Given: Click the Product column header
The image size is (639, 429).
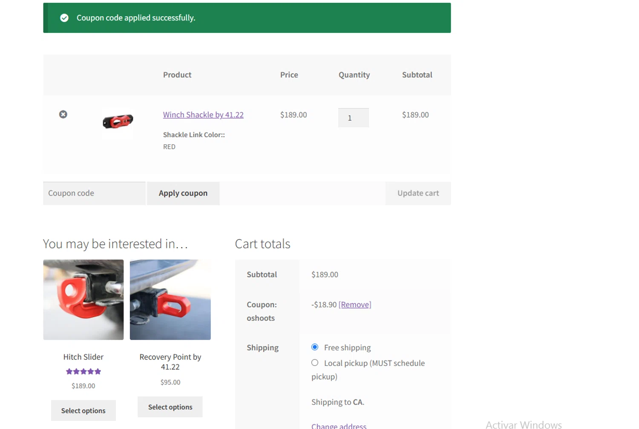Looking at the screenshot, I should tap(177, 75).
